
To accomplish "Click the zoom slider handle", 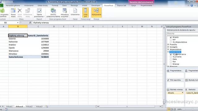I will [193, 109].
